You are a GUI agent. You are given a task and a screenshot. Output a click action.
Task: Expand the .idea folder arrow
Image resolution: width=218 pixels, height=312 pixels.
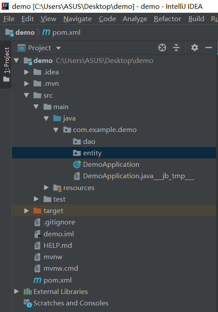(26, 72)
